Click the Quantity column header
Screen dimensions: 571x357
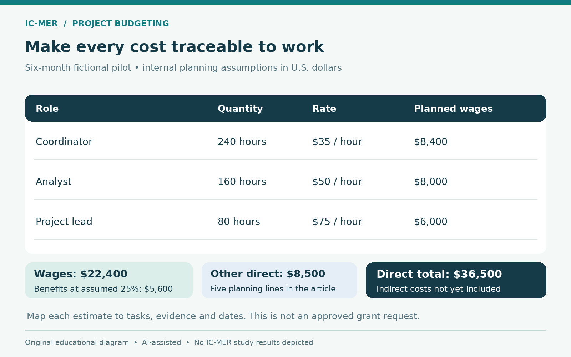click(240, 109)
